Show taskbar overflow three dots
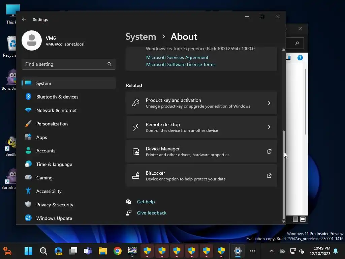Image resolution: width=345 pixels, height=259 pixels. point(253,251)
